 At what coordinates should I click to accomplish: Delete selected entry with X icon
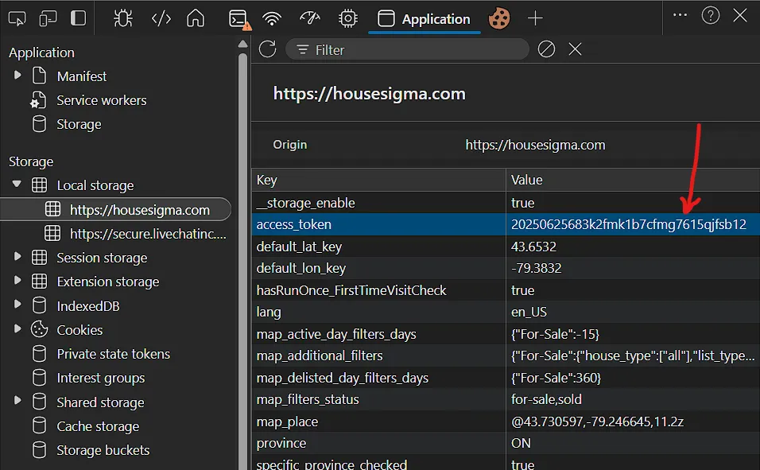point(575,49)
